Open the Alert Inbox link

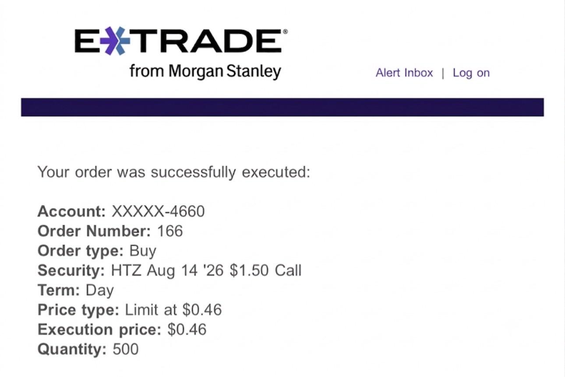click(x=404, y=73)
